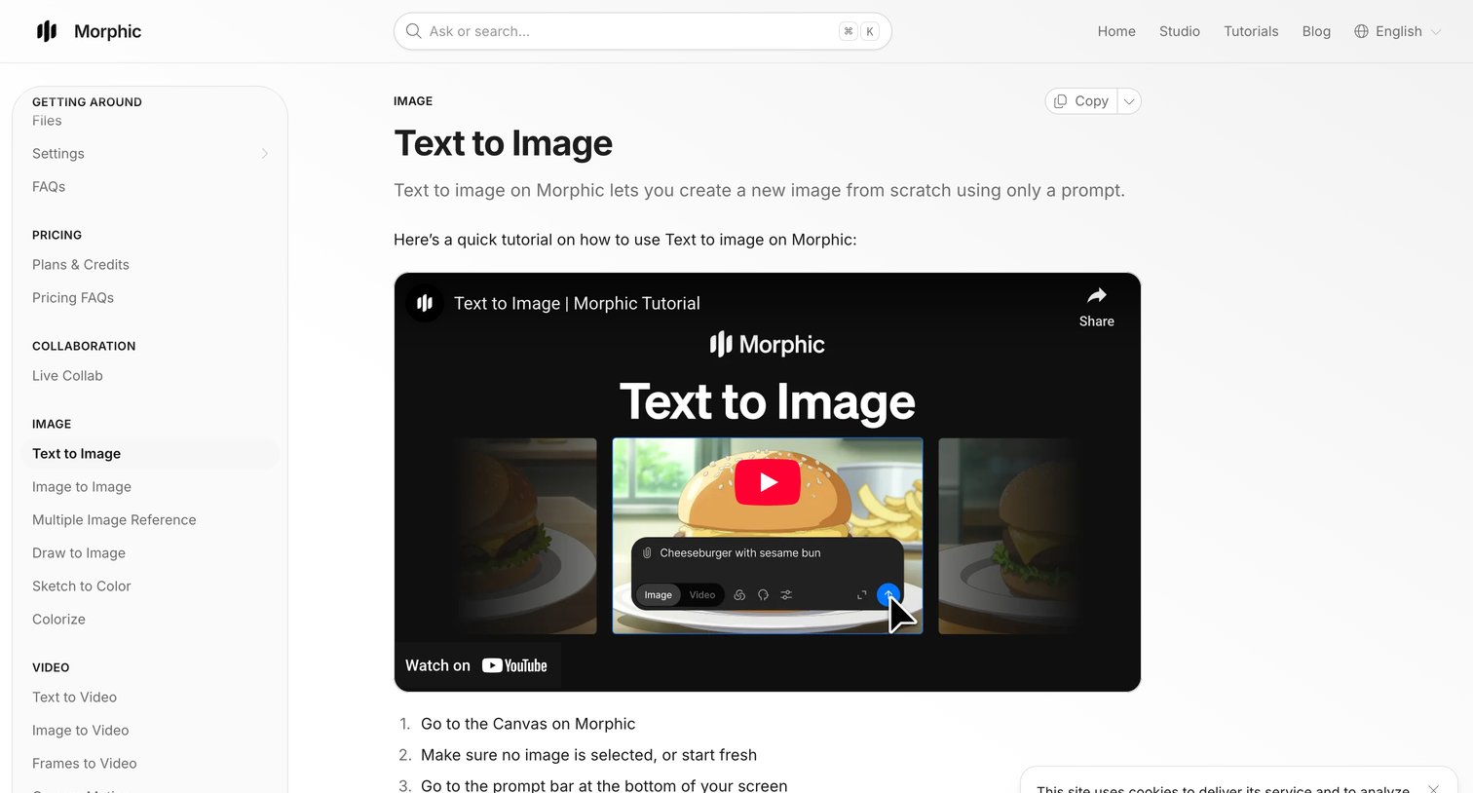Open the English language dropdown
The image size is (1473, 793).
coord(1398,31)
